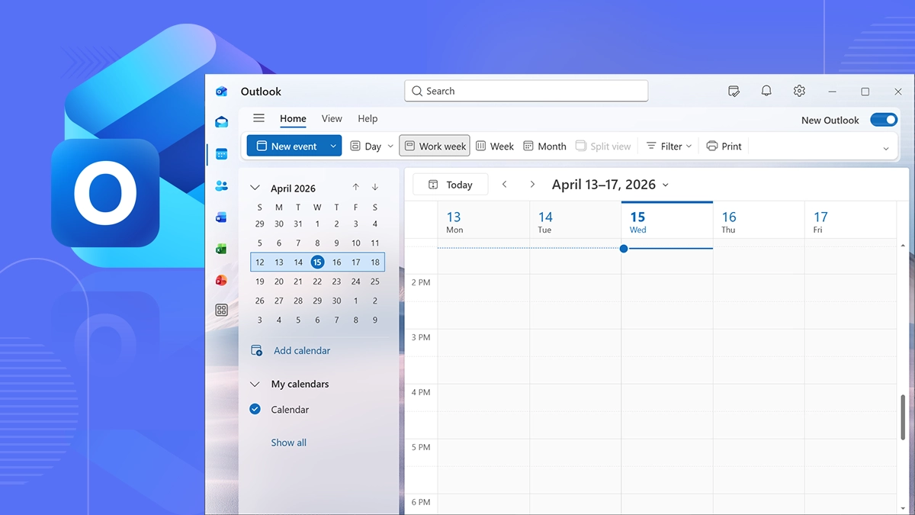Open the More apps grid icon
The image size is (915, 515).
pyautogui.click(x=221, y=310)
